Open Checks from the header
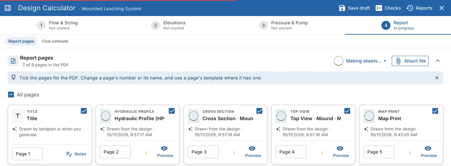This screenshot has width=451, height=166. click(x=388, y=8)
